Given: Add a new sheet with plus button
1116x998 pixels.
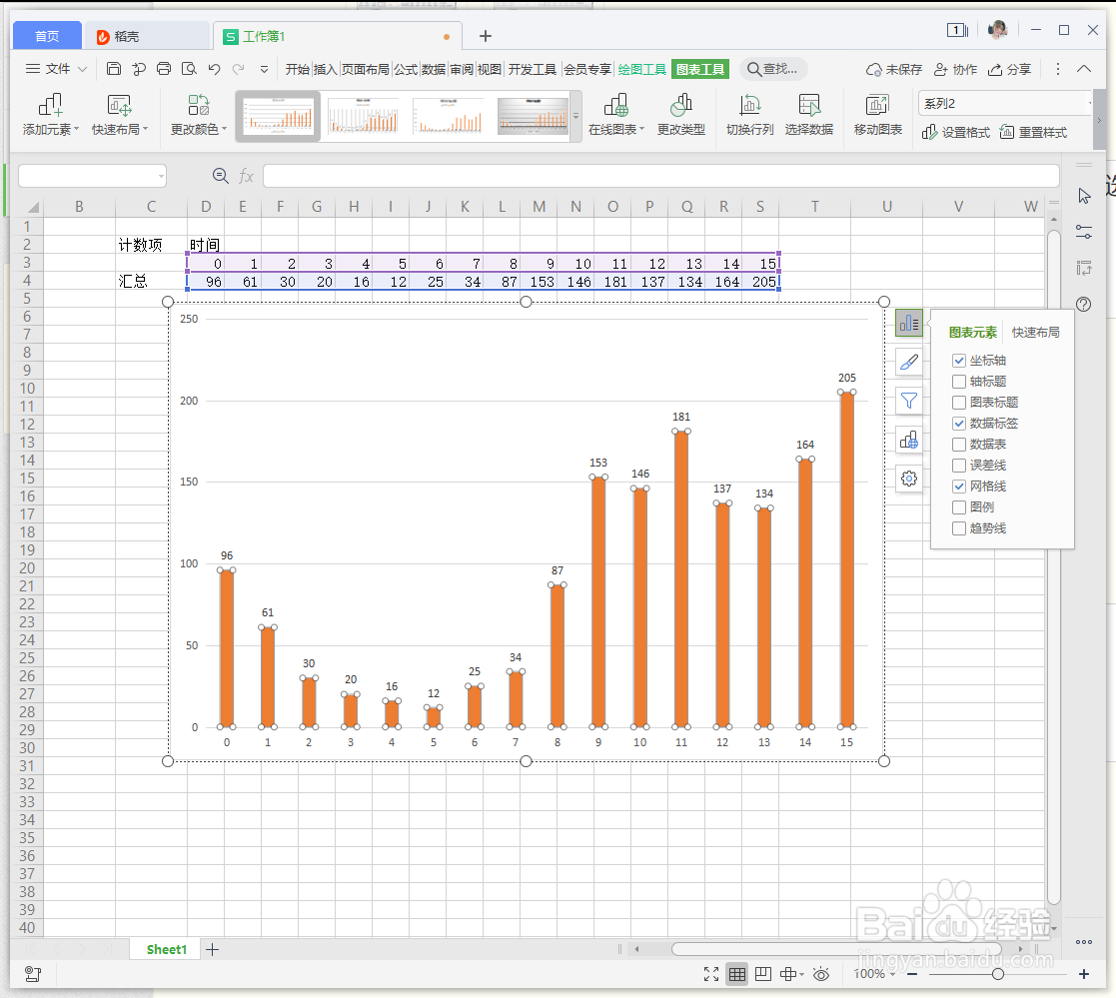Looking at the screenshot, I should coord(212,949).
